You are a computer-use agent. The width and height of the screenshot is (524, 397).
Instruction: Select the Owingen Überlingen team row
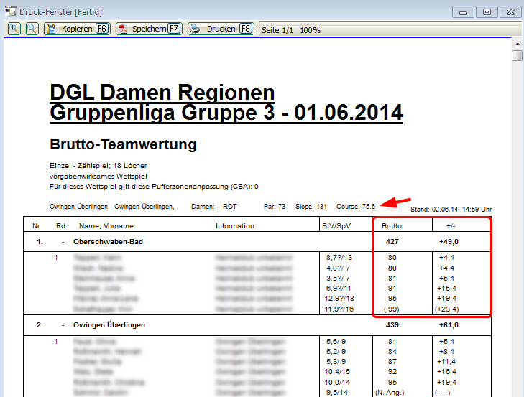pos(109,324)
